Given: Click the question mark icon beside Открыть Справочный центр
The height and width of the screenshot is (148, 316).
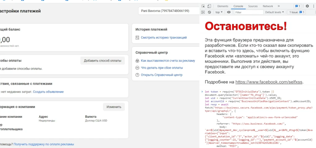Looking at the screenshot, I should (x=137, y=75).
